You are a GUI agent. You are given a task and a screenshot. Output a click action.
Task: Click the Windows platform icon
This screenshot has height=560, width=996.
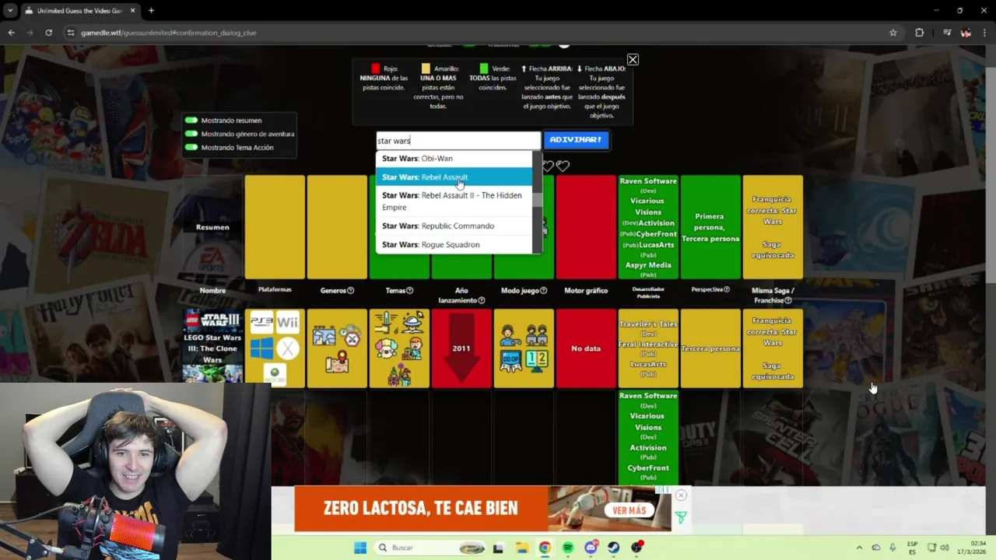[261, 348]
